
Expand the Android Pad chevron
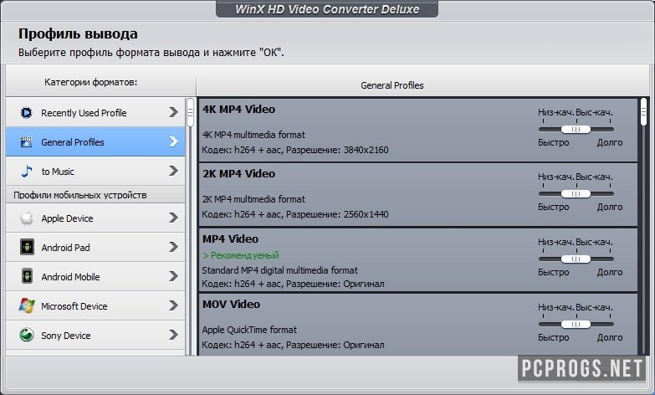[x=173, y=247]
